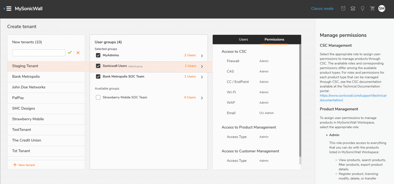Click the new tenant name input field
Screen dimensions: 394x184
(x=39, y=53)
